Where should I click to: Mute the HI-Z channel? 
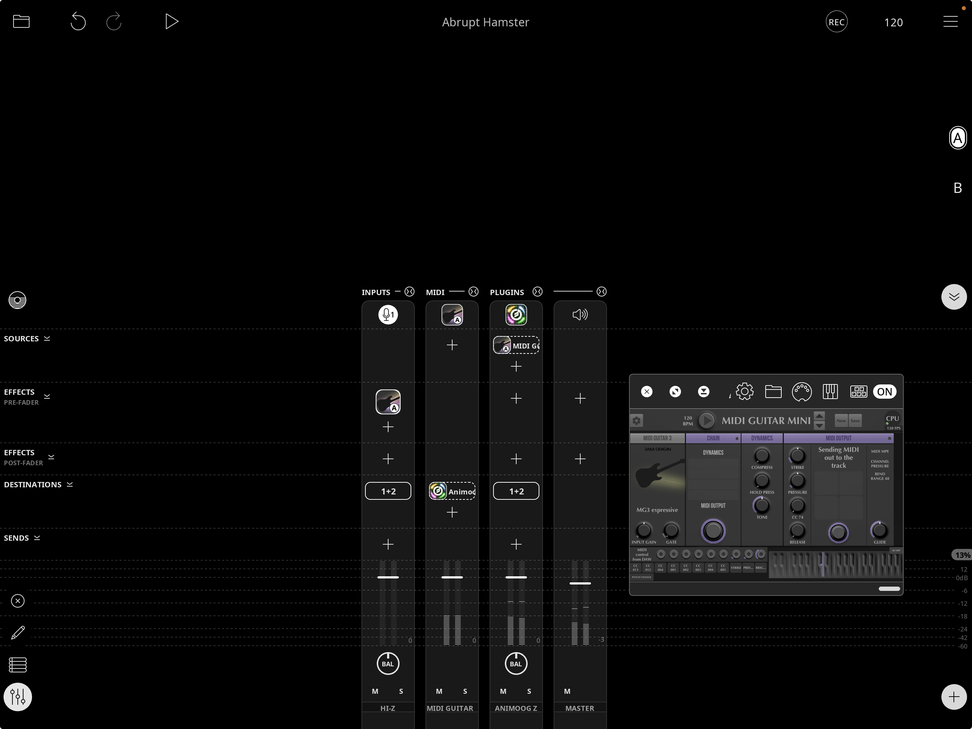(x=375, y=691)
